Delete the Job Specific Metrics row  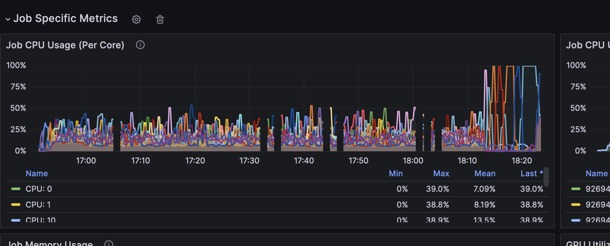click(160, 19)
